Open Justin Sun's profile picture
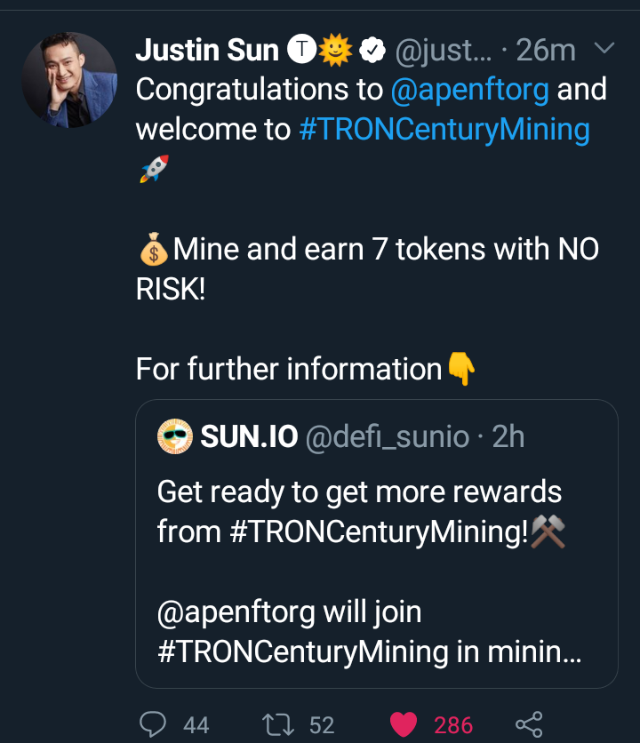Viewport: 640px width, 743px height. tap(69, 82)
